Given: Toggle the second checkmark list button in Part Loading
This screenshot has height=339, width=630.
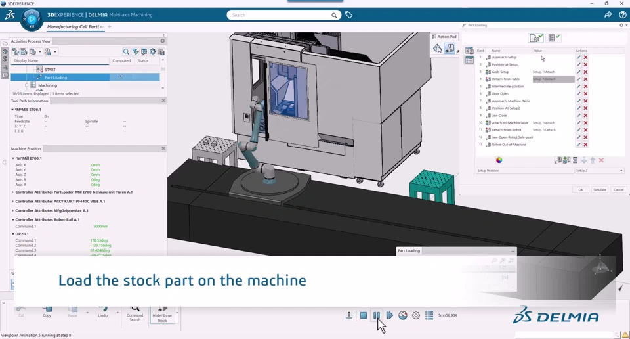Looking at the screenshot, I should click(554, 38).
